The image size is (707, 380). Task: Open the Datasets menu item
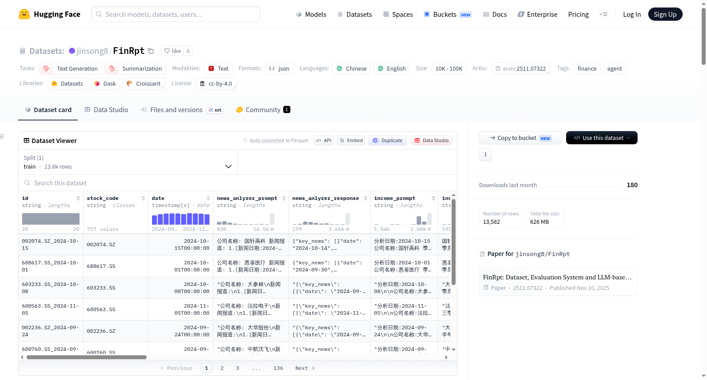point(354,14)
